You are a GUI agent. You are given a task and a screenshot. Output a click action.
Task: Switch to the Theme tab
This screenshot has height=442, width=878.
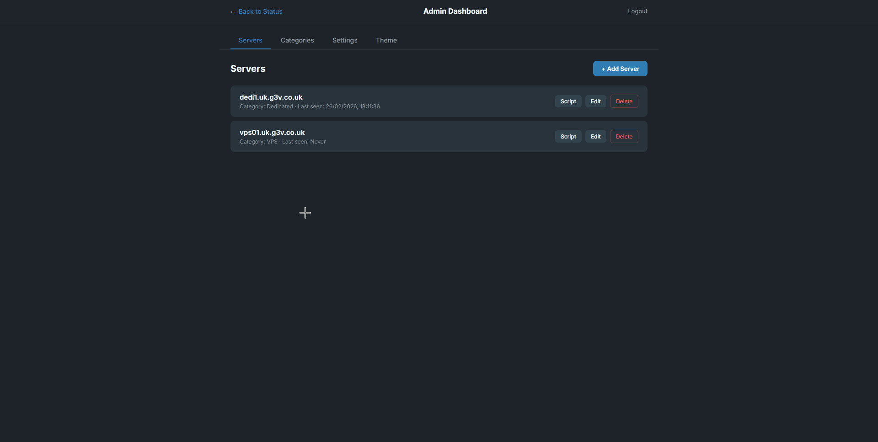tap(386, 40)
